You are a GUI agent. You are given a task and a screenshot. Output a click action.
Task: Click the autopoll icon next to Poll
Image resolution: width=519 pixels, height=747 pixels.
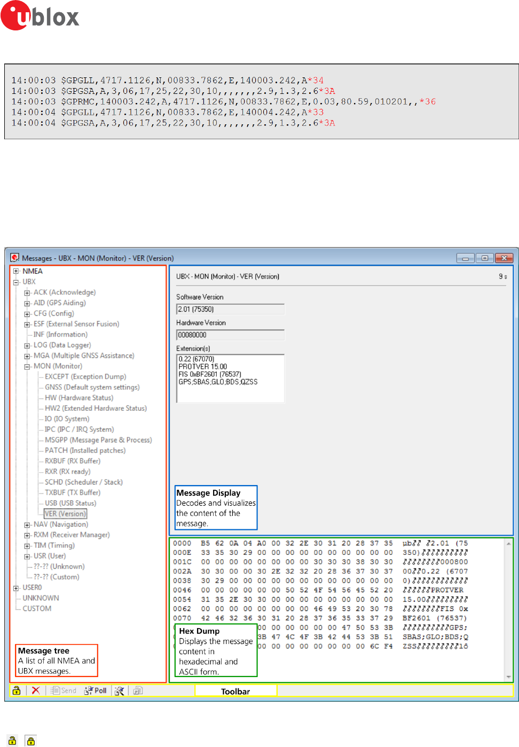pyautogui.click(x=120, y=690)
